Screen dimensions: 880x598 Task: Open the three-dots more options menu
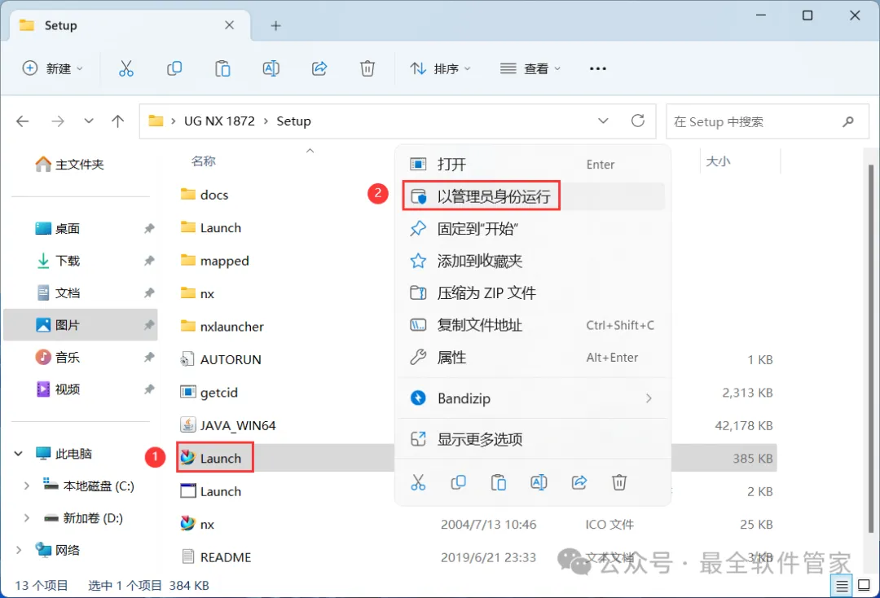click(x=598, y=68)
